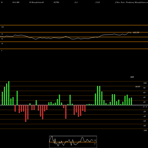Click the MR heading above the histogram
The image size is (148, 148).
pos(132,77)
